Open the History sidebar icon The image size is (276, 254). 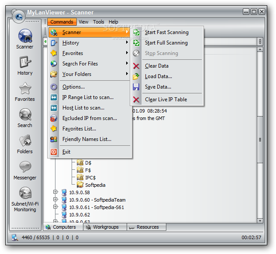pos(25,62)
